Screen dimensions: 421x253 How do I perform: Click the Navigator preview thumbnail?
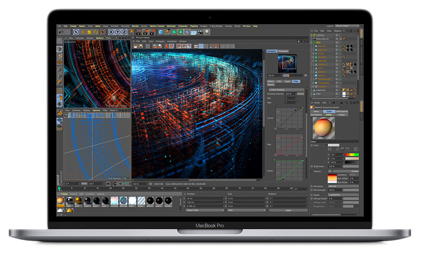coord(287,64)
